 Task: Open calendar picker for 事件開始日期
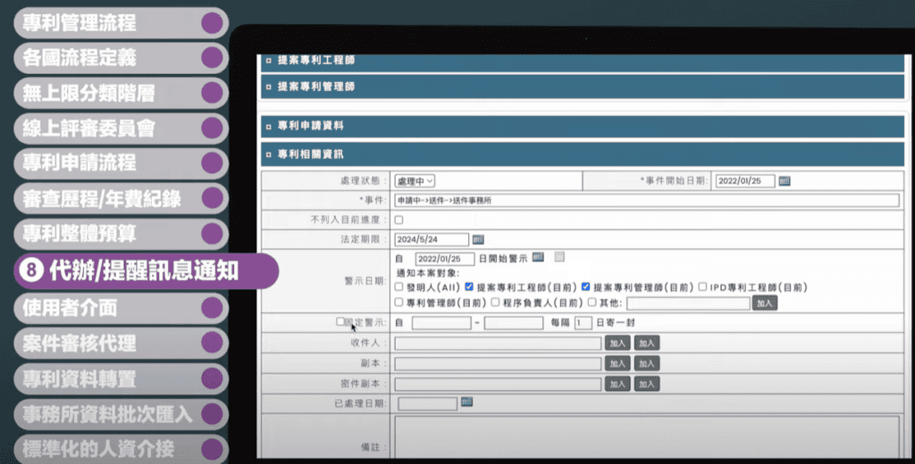(785, 181)
